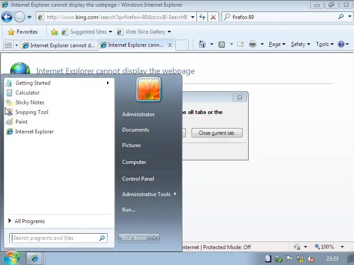Click the RSS Feeds icon
The height and width of the screenshot is (265, 354).
pos(222,45)
